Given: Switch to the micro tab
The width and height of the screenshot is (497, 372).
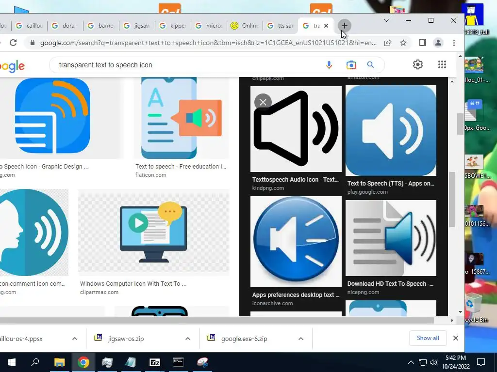Looking at the screenshot, I should [209, 26].
